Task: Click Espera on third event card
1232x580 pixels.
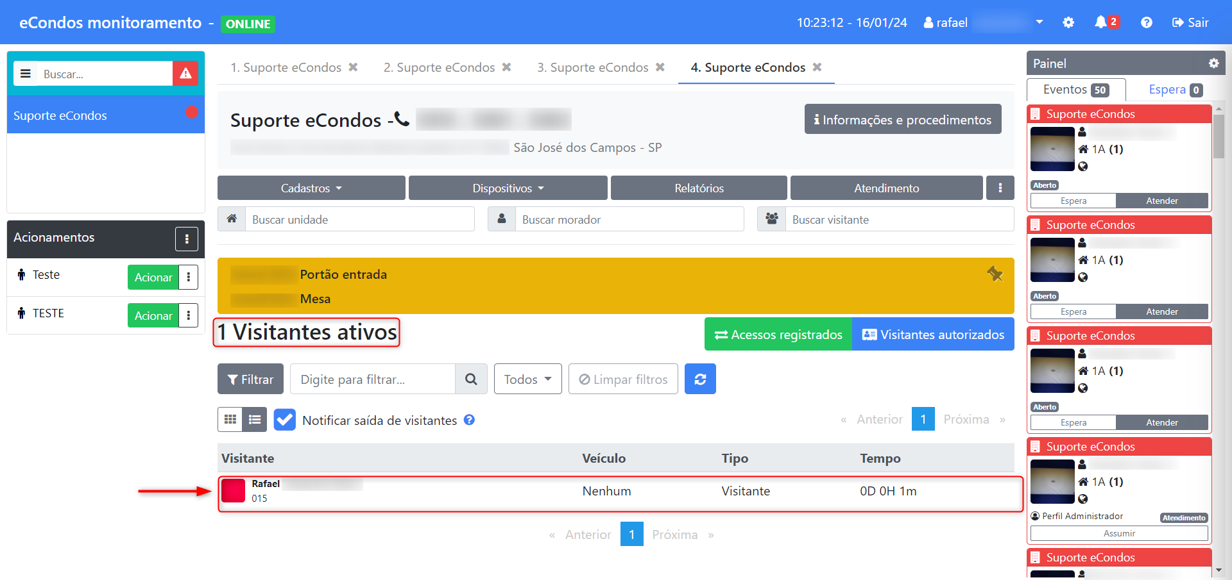Action: click(x=1074, y=422)
